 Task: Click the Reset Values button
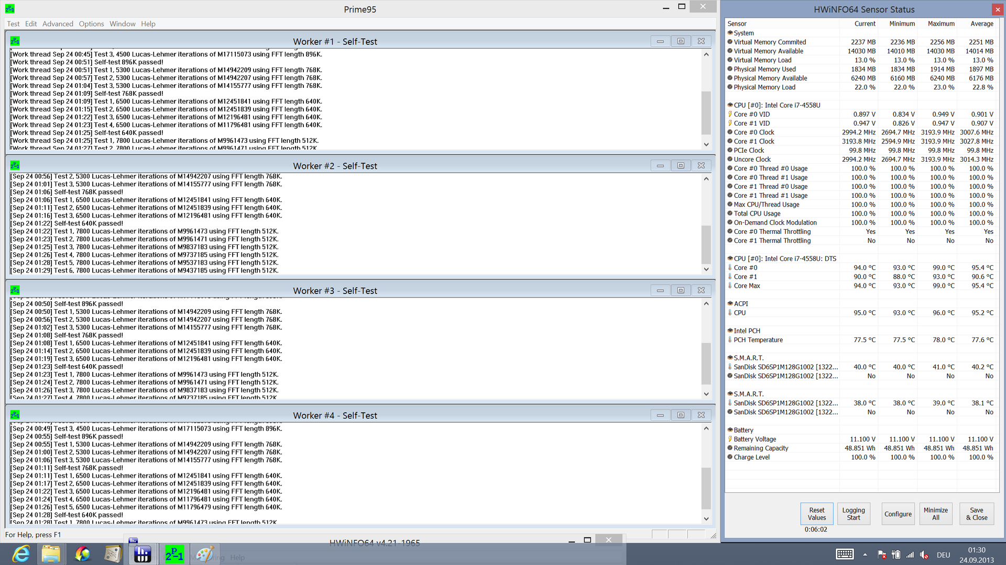(816, 514)
